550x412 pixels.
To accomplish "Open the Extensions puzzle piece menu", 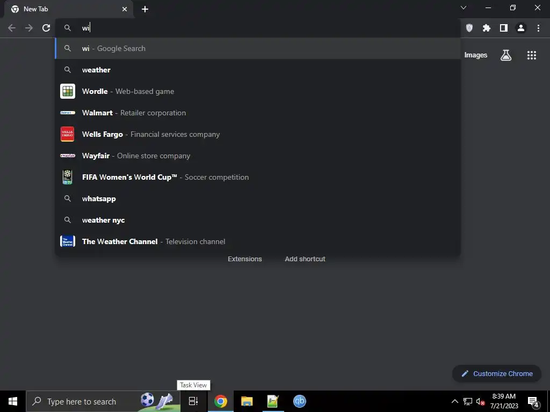I will point(487,28).
